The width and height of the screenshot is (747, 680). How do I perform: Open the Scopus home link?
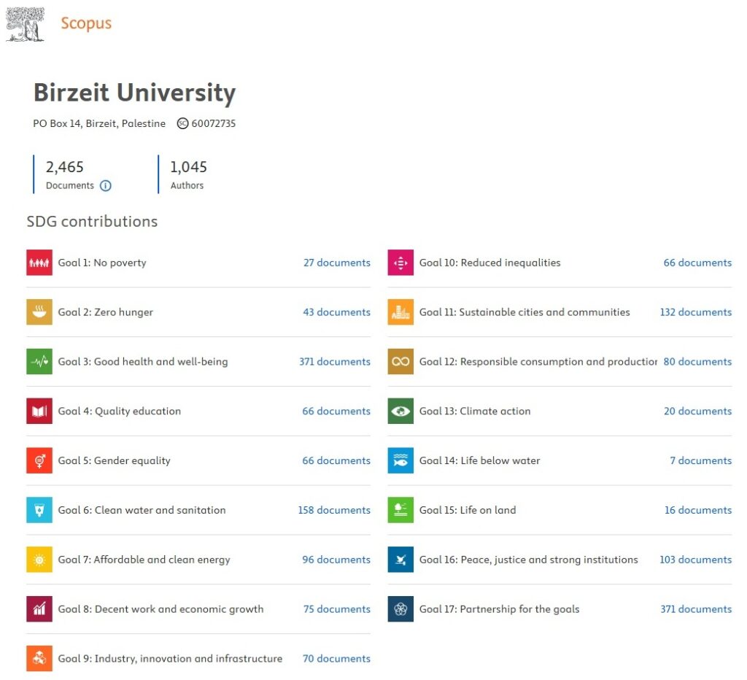pyautogui.click(x=86, y=23)
